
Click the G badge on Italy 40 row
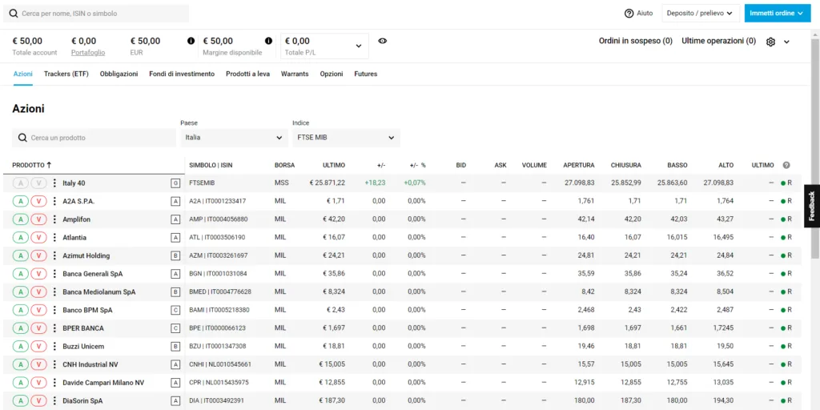point(175,183)
